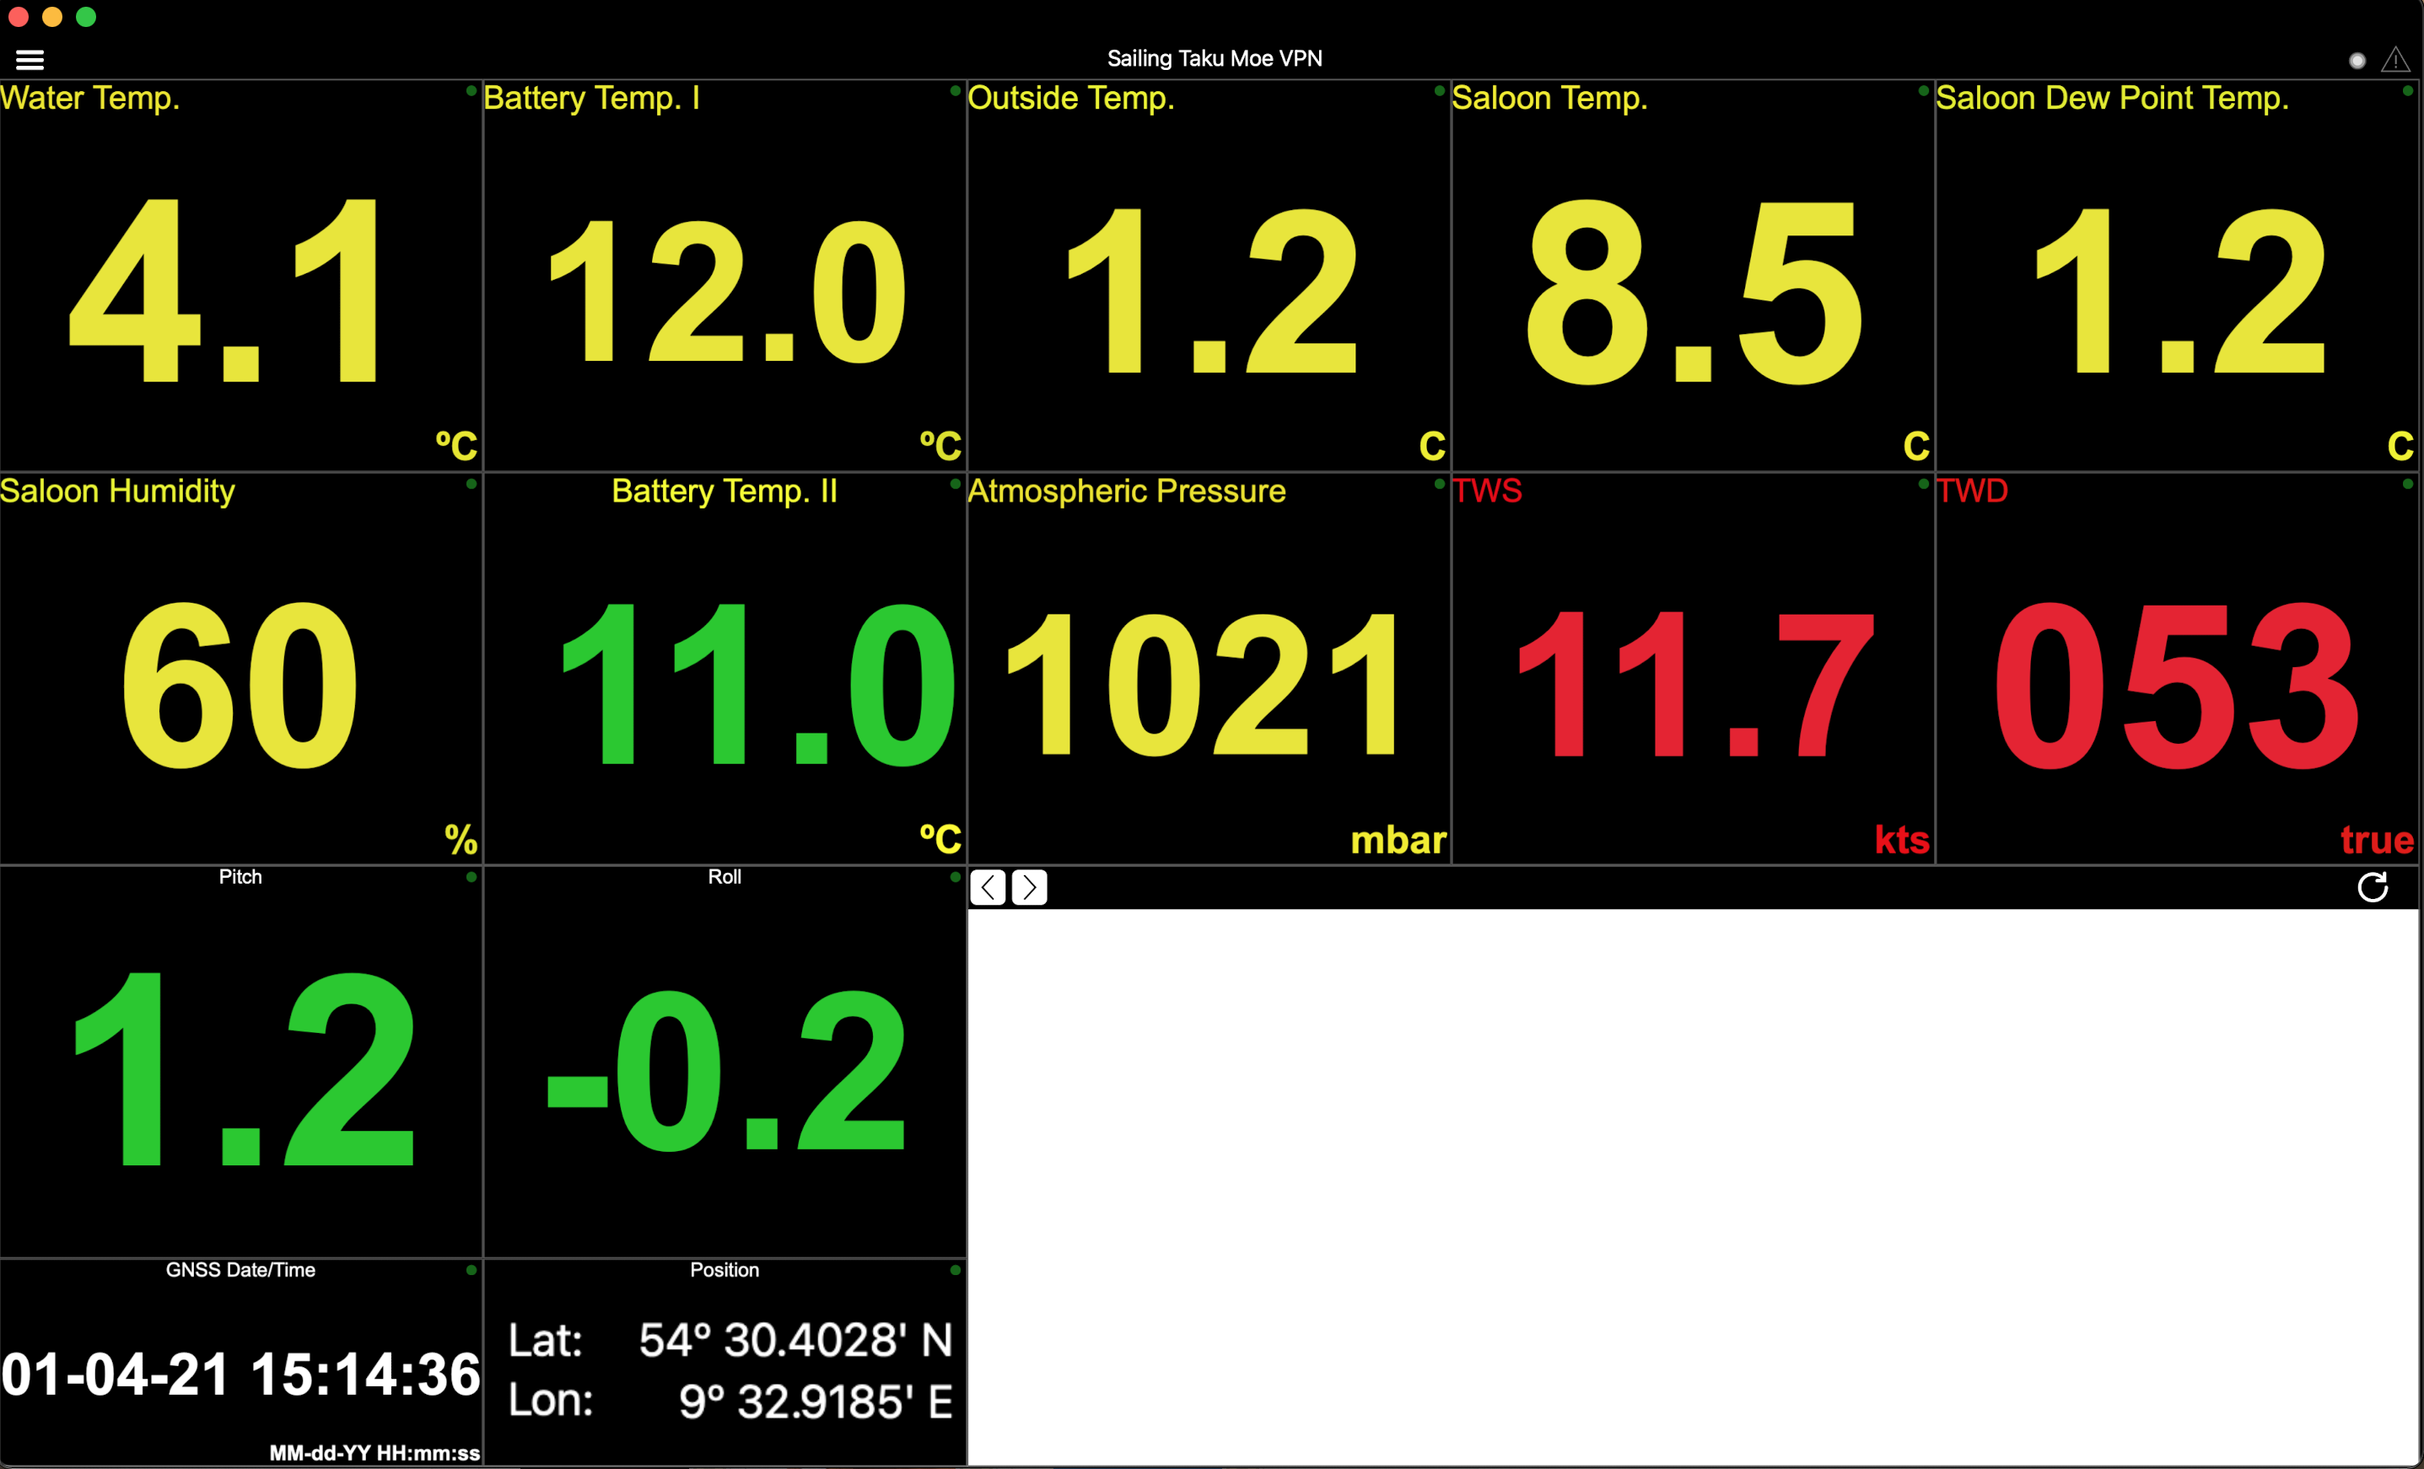Image resolution: width=2424 pixels, height=1469 pixels.
Task: Click the warning triangle notification icon
Action: (x=2394, y=60)
